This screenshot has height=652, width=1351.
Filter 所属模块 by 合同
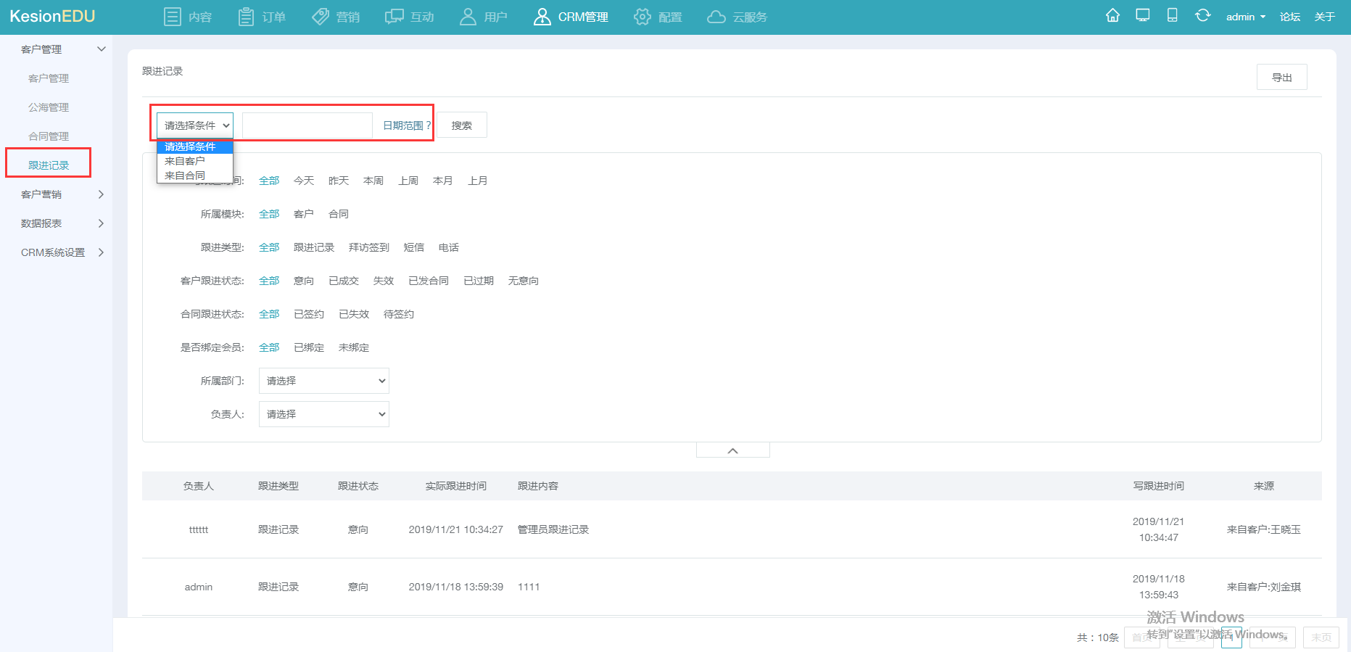pos(339,214)
